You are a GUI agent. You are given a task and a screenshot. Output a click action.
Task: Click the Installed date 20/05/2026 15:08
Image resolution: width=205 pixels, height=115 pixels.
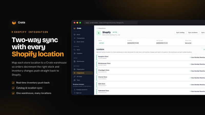[x=133, y=43]
